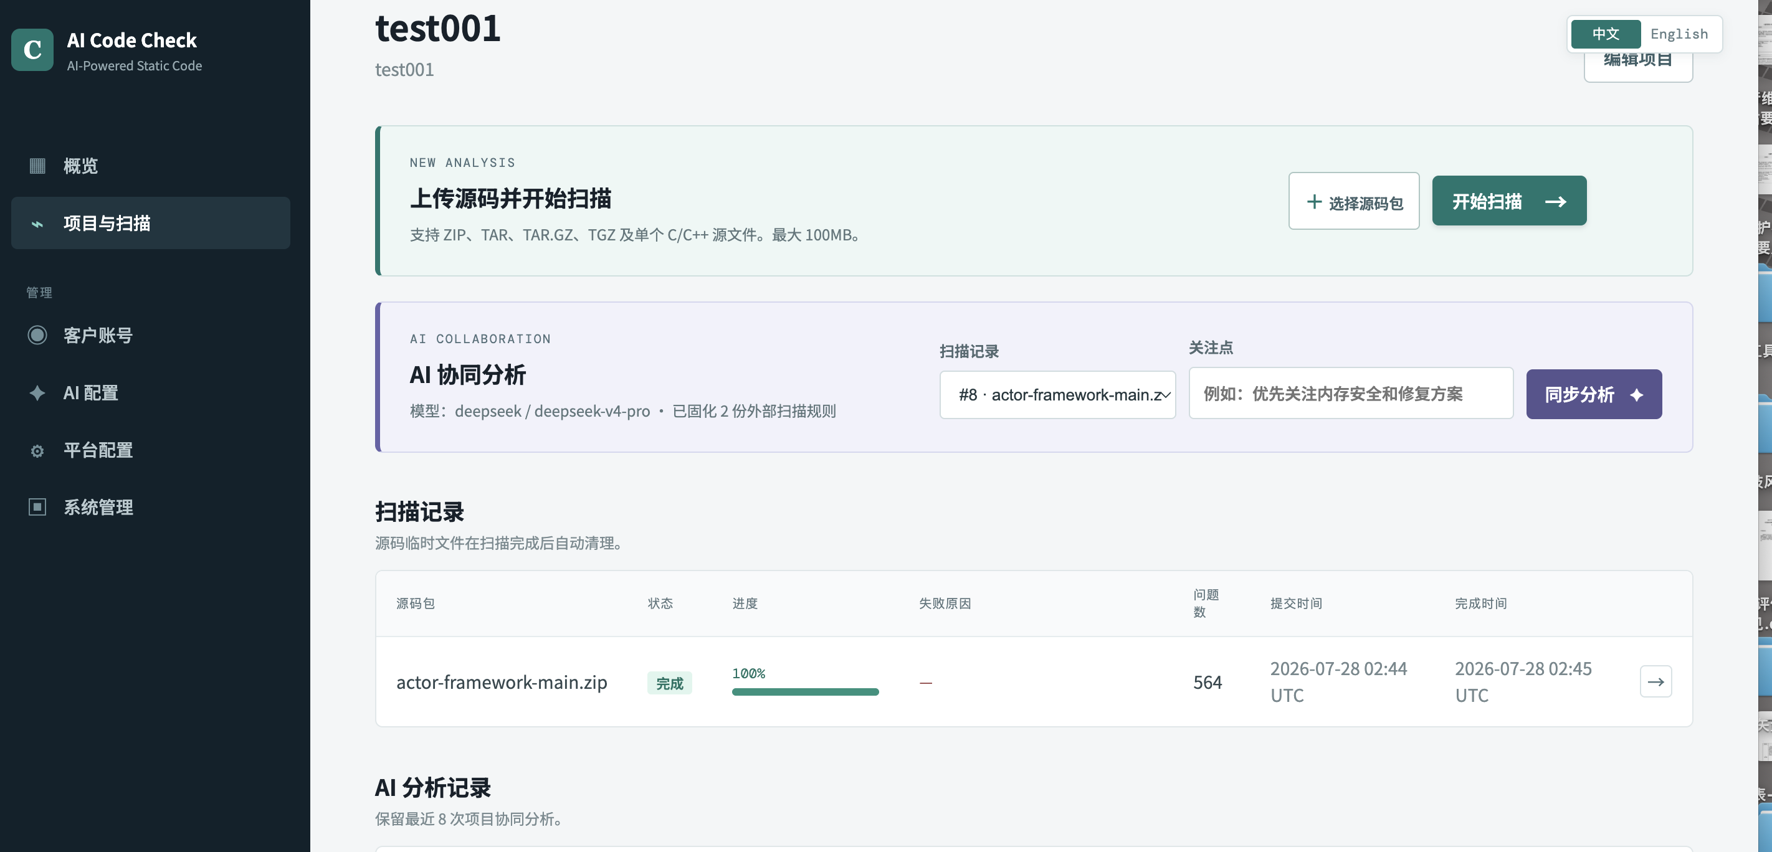The image size is (1772, 852).
Task: Open the 概览 menu item
Action: tap(151, 166)
